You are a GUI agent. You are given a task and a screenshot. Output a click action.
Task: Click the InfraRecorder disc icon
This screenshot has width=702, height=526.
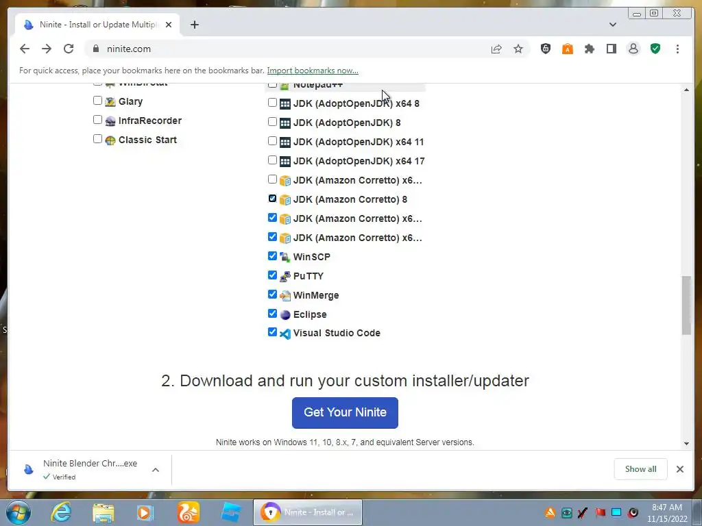[x=110, y=121]
